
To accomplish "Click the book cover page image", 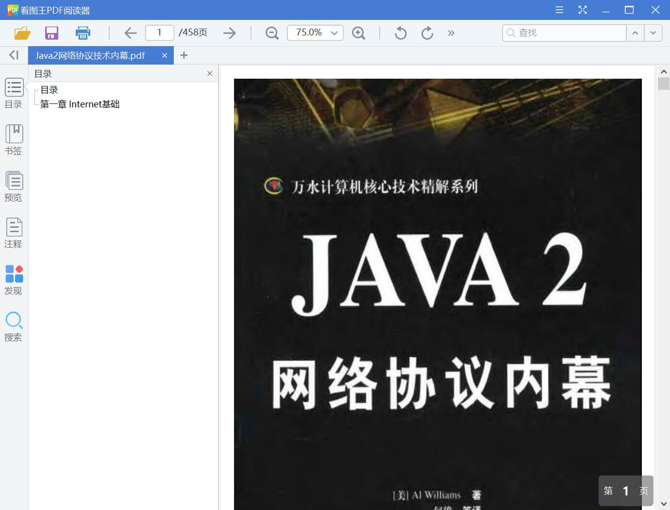I will point(438,294).
